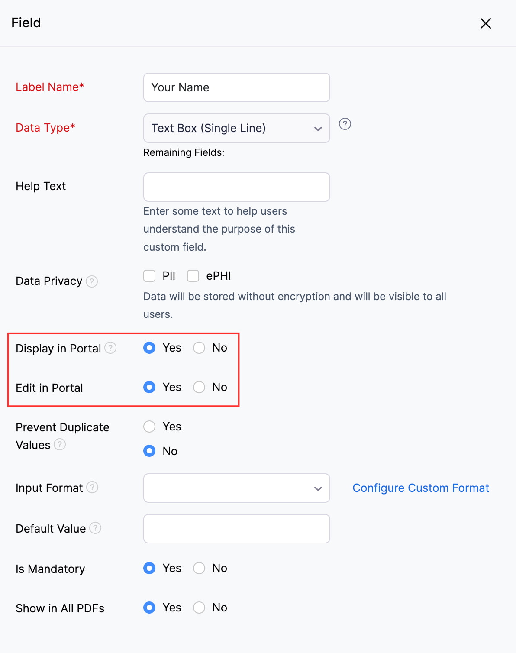516x653 pixels.
Task: Open the Display in Portal help icon
Action: pos(110,348)
